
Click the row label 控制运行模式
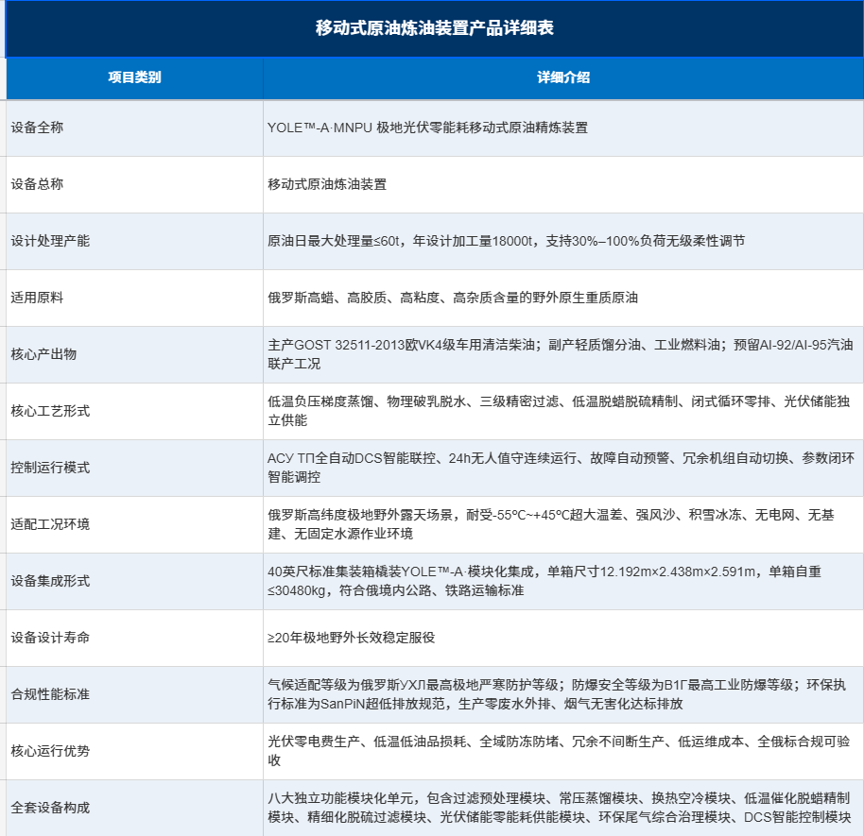coord(50,469)
